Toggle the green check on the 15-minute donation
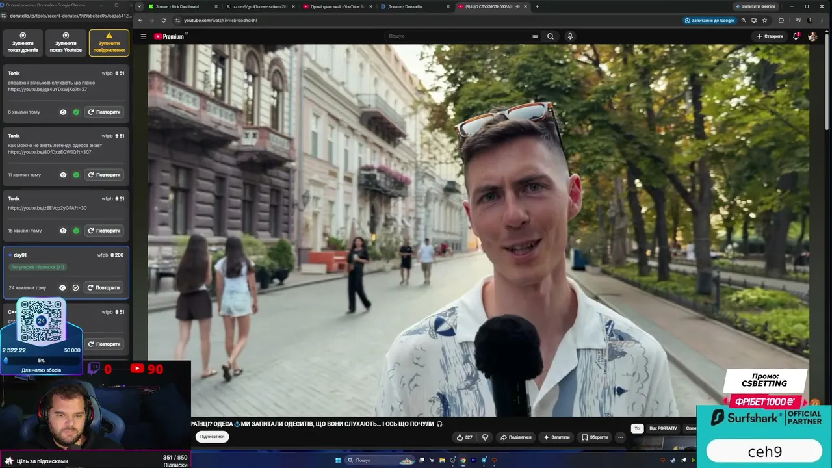The height and width of the screenshot is (468, 832). 76,231
